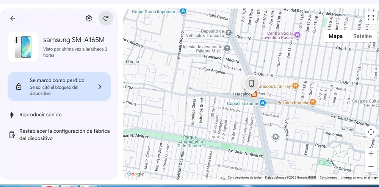Viewport: 379px width, 187px height.
Task: Select Mariscos El Si Hay restaurant pin
Action: click(x=295, y=86)
